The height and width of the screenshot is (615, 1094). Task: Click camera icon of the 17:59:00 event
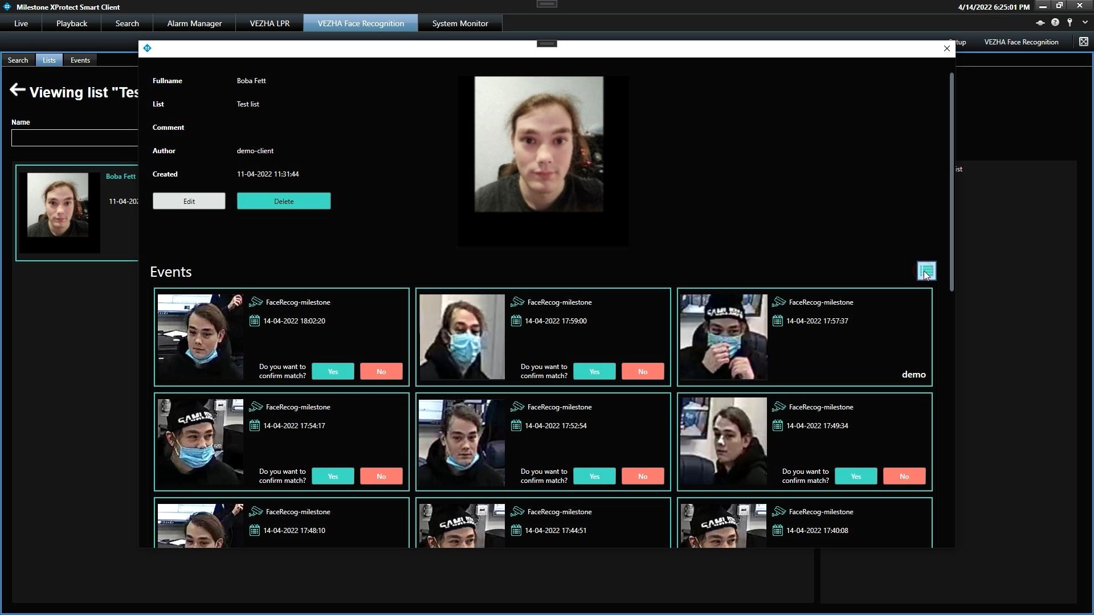pyautogui.click(x=517, y=302)
